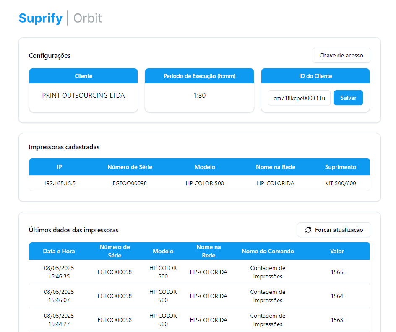Click the Orbit title text
This screenshot has width=396, height=332.
88,18
